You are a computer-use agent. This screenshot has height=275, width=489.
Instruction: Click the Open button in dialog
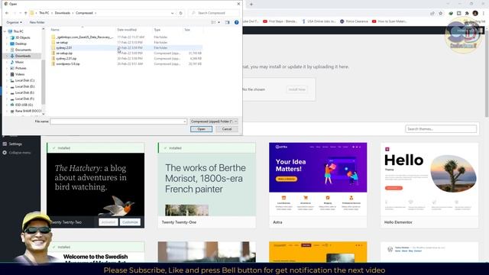pyautogui.click(x=201, y=129)
